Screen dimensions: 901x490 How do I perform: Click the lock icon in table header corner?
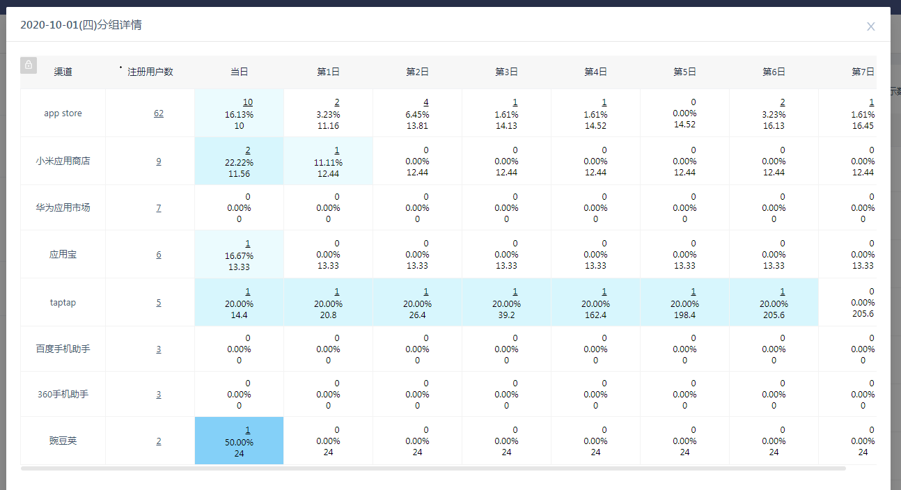(29, 65)
